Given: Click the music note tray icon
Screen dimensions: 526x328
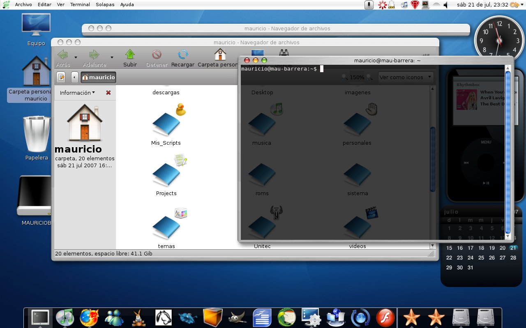Looking at the screenshot, I should pos(404,5).
